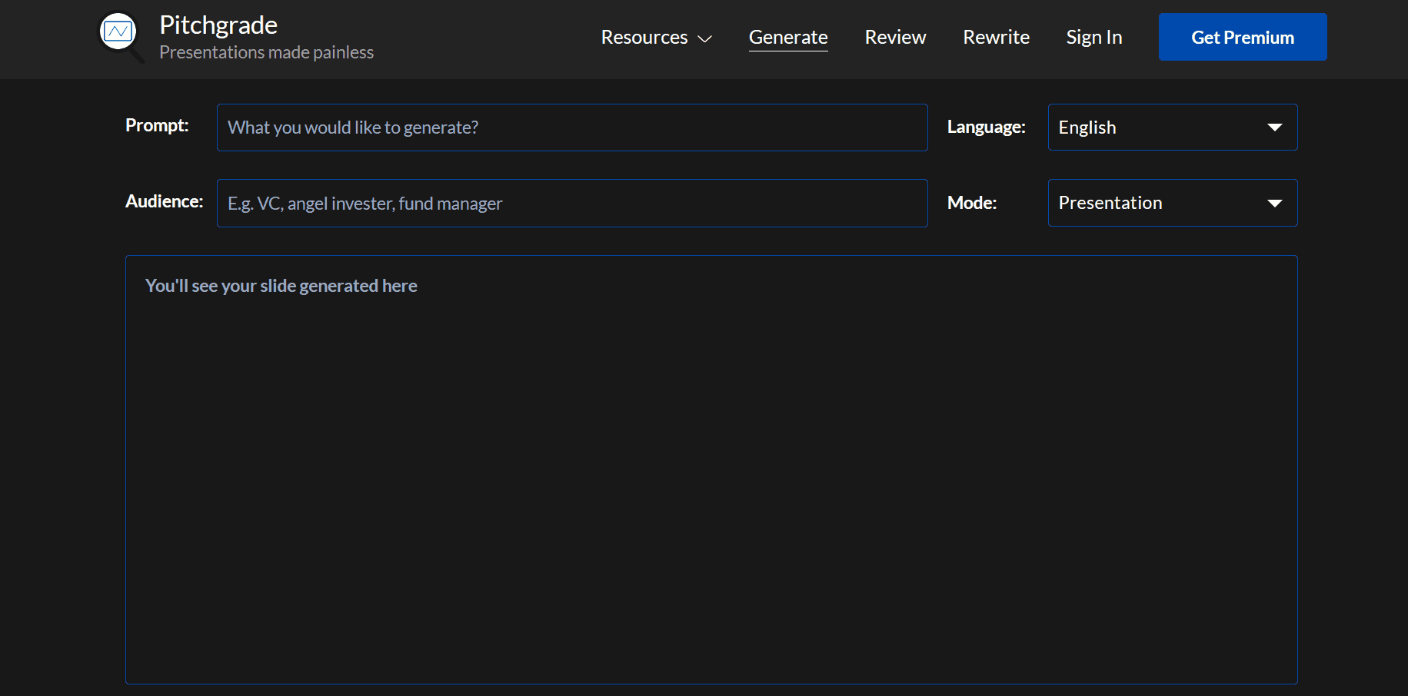The height and width of the screenshot is (696, 1408).
Task: Focus the Prompt text field
Action: click(x=571, y=128)
